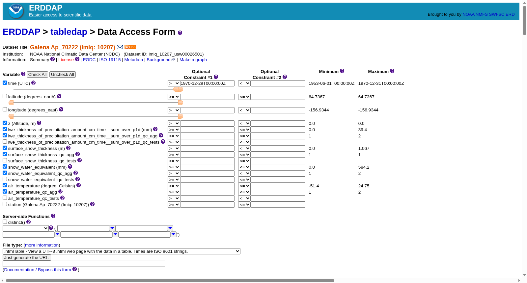Viewport: 527px width, 283px height.
Task: Open help icon for snow_water_equivalent (mm)
Action: pyautogui.click(x=70, y=167)
